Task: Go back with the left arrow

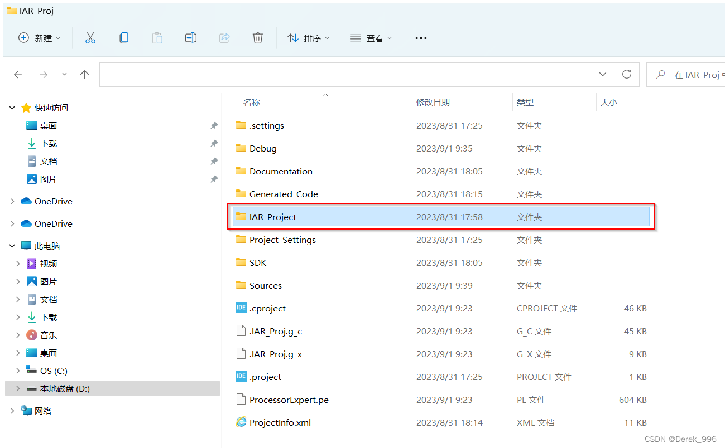Action: pos(18,75)
